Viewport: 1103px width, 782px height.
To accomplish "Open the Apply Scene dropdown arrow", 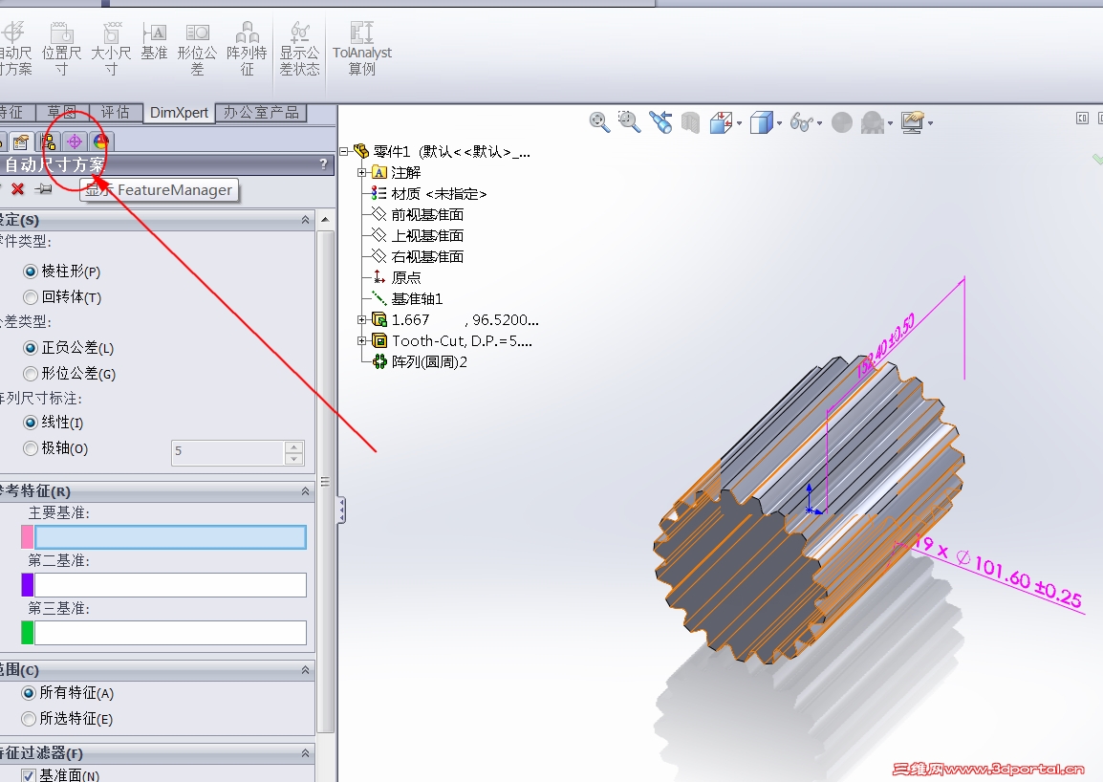I will tap(890, 124).
